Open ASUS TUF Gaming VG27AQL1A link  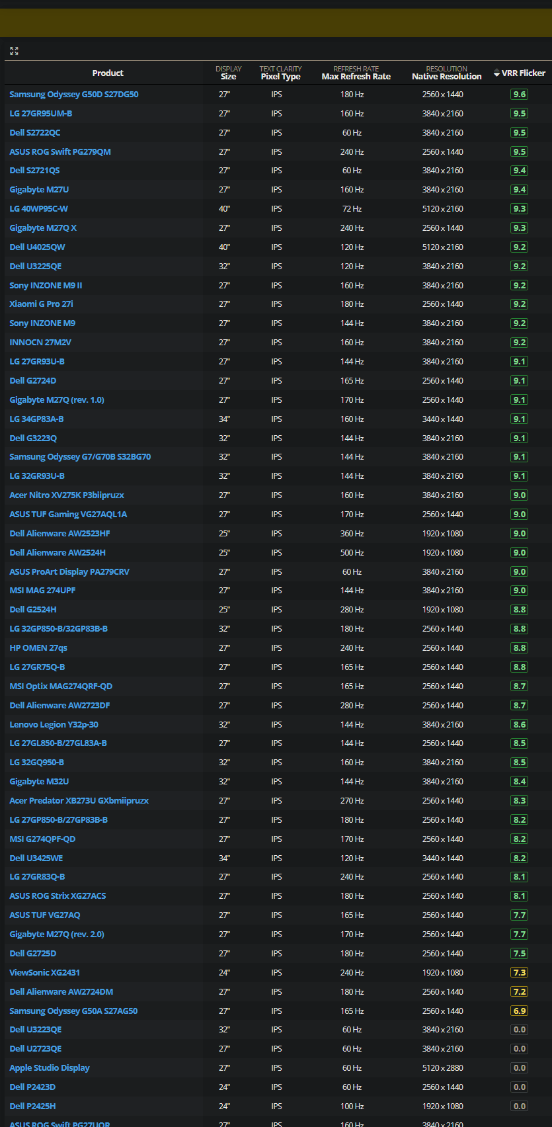(68, 515)
